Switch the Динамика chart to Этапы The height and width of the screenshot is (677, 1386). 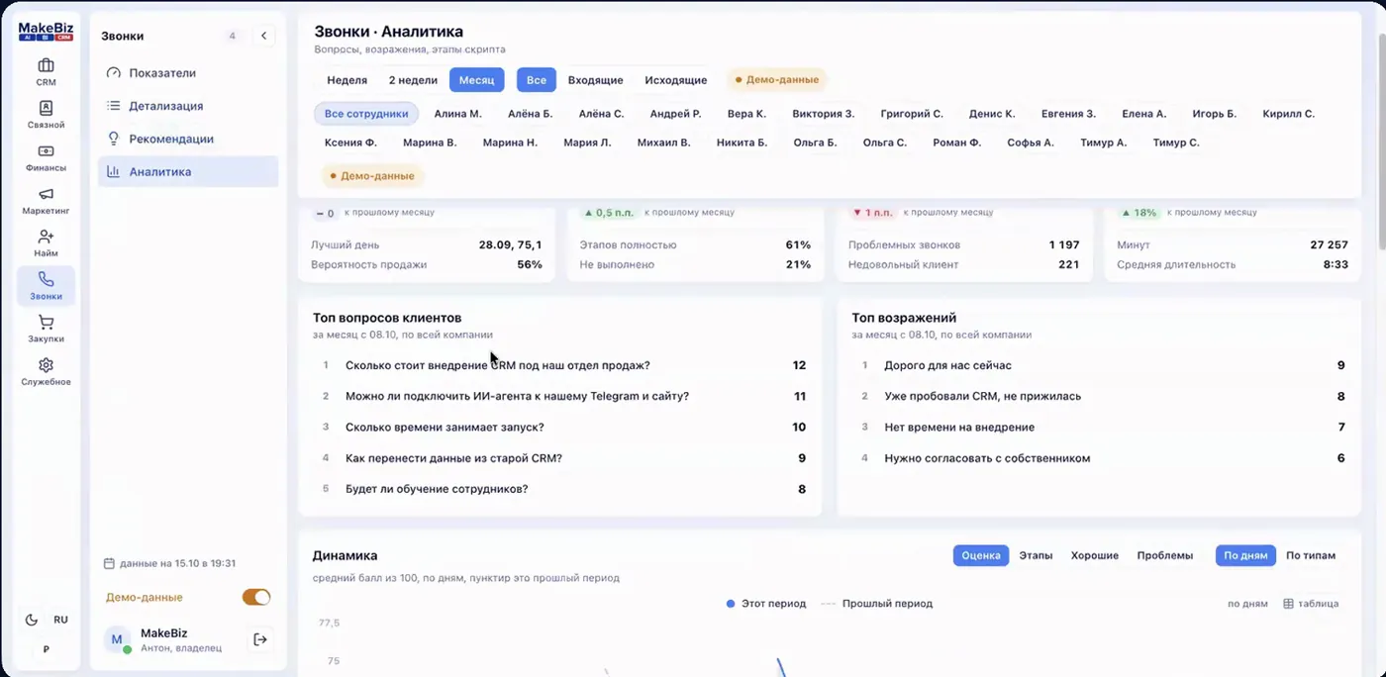(1036, 555)
